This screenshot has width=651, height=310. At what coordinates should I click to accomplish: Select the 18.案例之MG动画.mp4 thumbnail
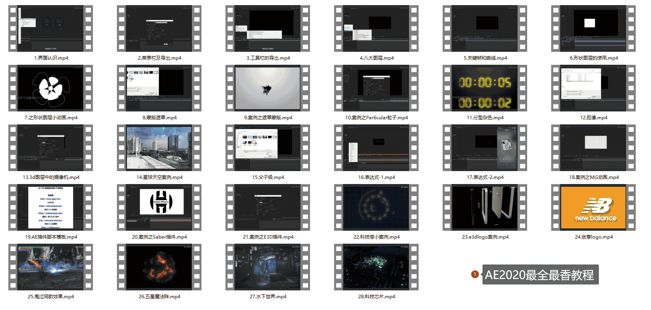point(593,148)
